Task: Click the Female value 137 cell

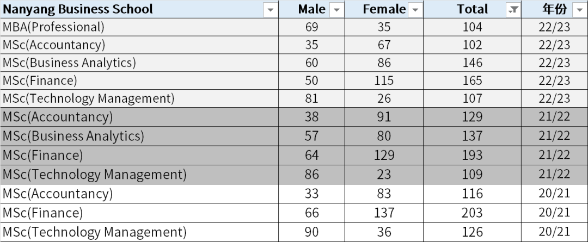Action: pos(384,213)
